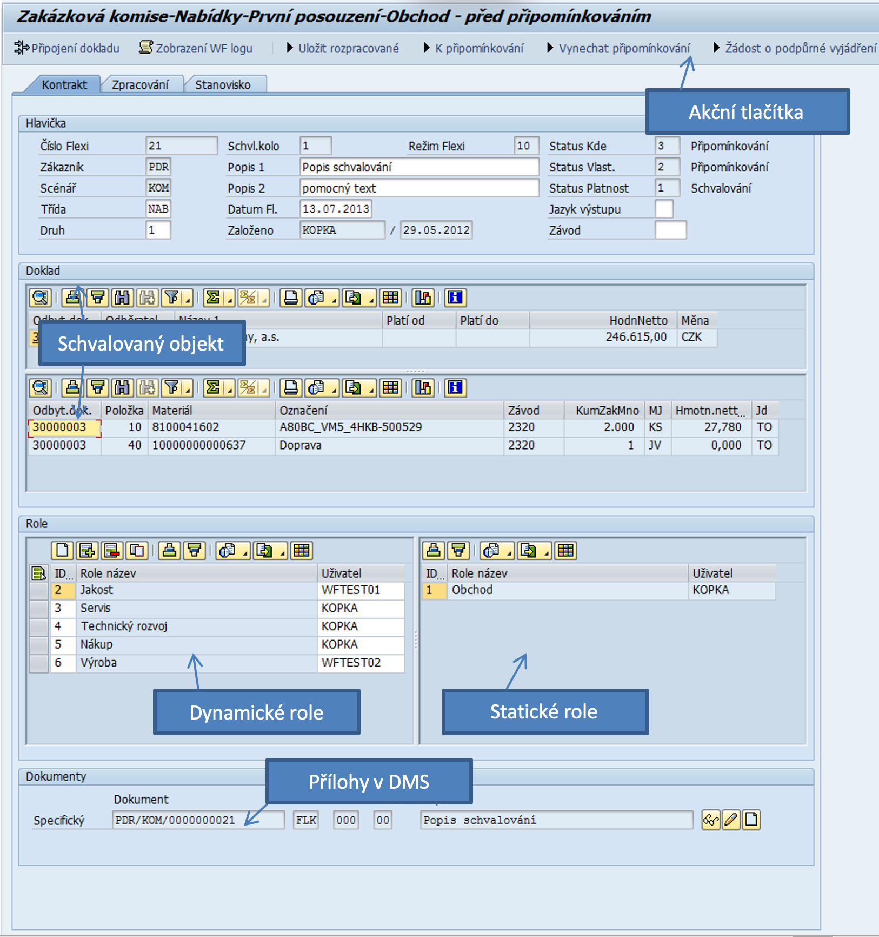Focus the Jazyk výstupu field
Image resolution: width=879 pixels, height=937 pixels.
tap(664, 209)
